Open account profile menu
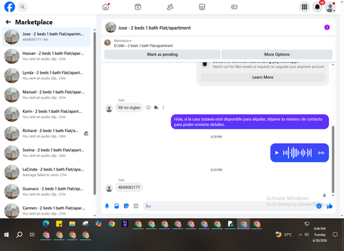The height and width of the screenshot is (251, 344). coord(330,7)
